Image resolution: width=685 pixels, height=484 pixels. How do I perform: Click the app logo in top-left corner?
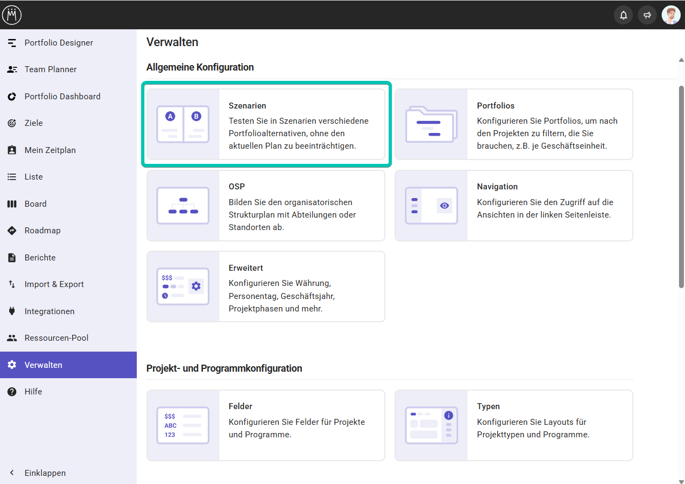click(12, 15)
